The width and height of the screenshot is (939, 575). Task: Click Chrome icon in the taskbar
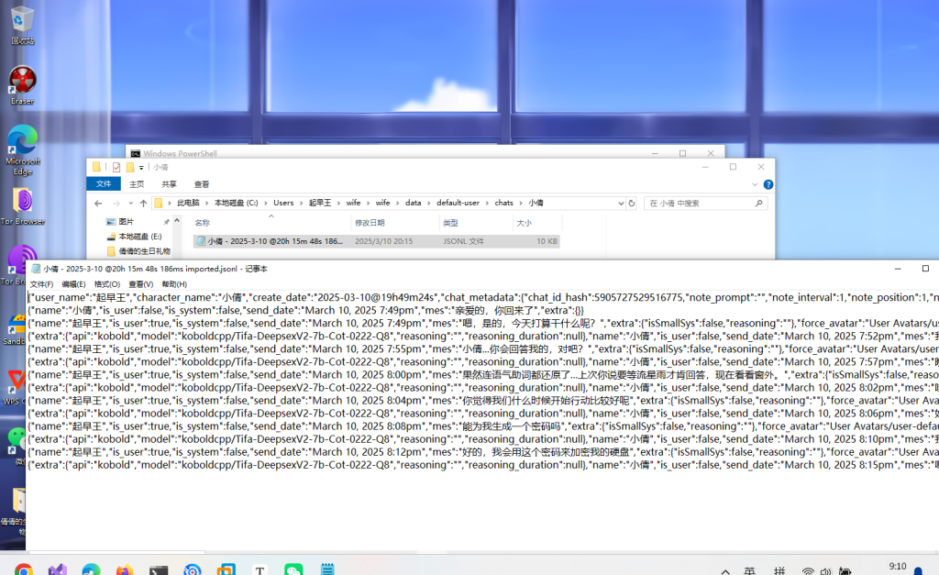24,569
